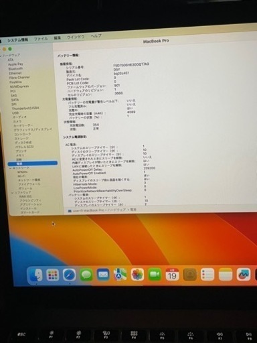Select カードリーダー in the sidebar
Image resolution: width=257 pixels, height=343 pixels.
(x=23, y=126)
